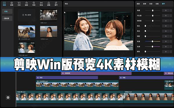Screen dimensions: 174x108
Task: Expand the 素材库 library section
Action: 7,18
